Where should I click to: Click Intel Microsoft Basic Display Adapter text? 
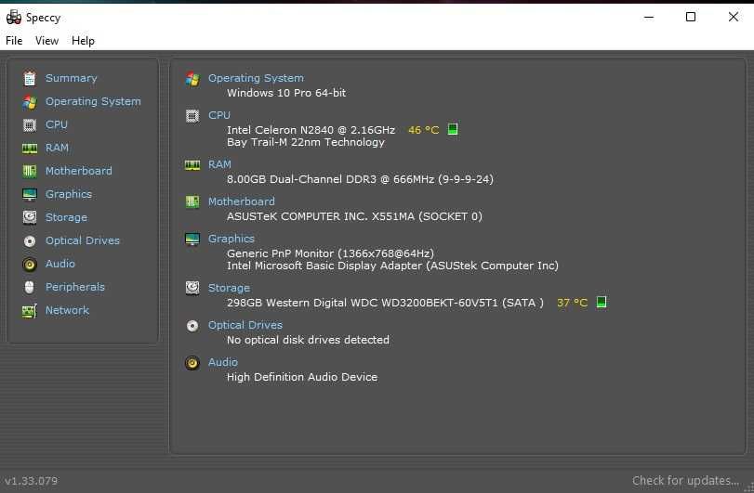(x=392, y=266)
